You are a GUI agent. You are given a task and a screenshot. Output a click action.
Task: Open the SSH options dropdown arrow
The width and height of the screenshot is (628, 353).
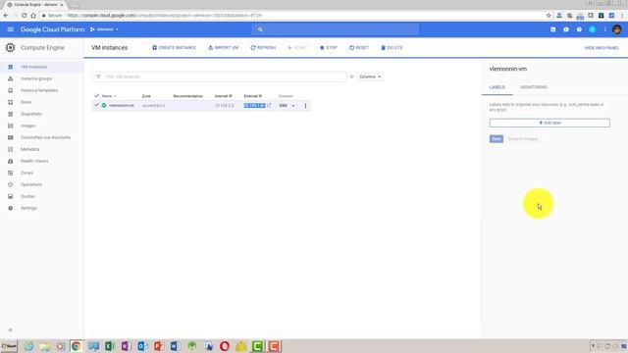click(x=293, y=106)
